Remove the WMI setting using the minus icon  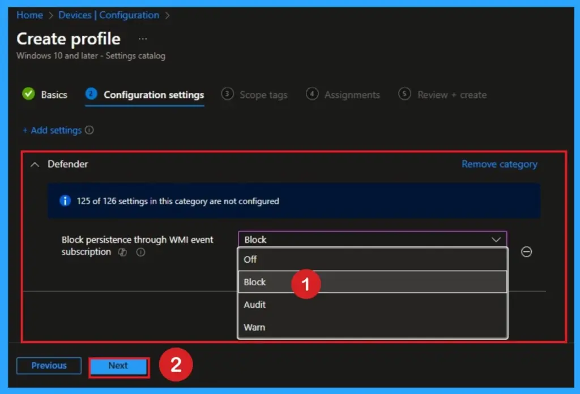(526, 251)
